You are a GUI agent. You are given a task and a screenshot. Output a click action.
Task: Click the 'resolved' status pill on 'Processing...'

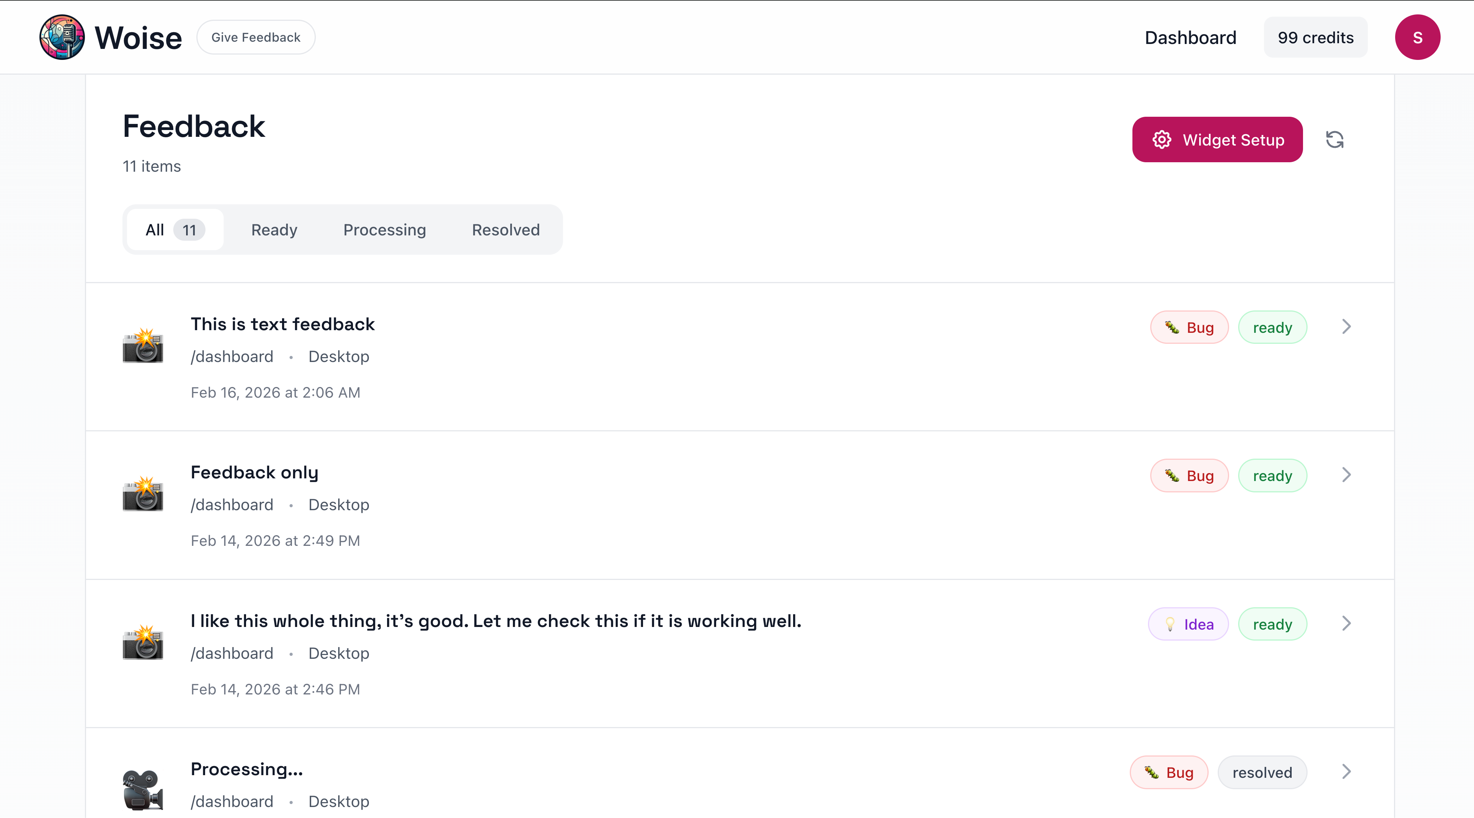[x=1262, y=772]
